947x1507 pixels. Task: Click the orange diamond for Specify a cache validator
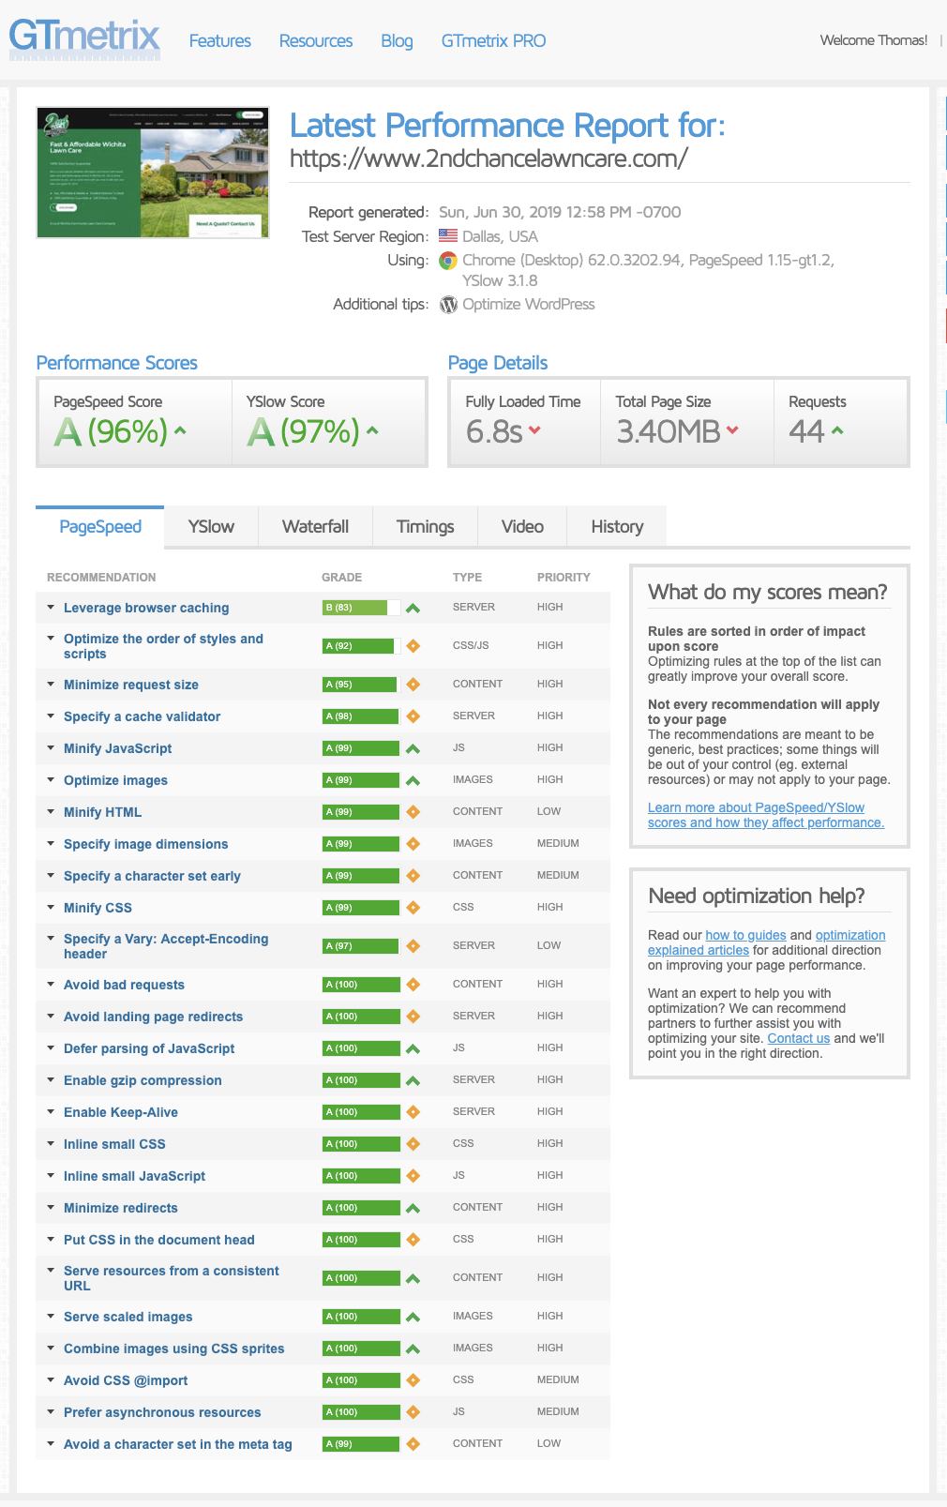click(413, 716)
